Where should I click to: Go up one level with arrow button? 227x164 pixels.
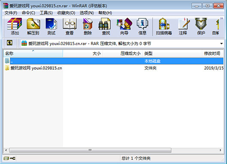point(9,43)
